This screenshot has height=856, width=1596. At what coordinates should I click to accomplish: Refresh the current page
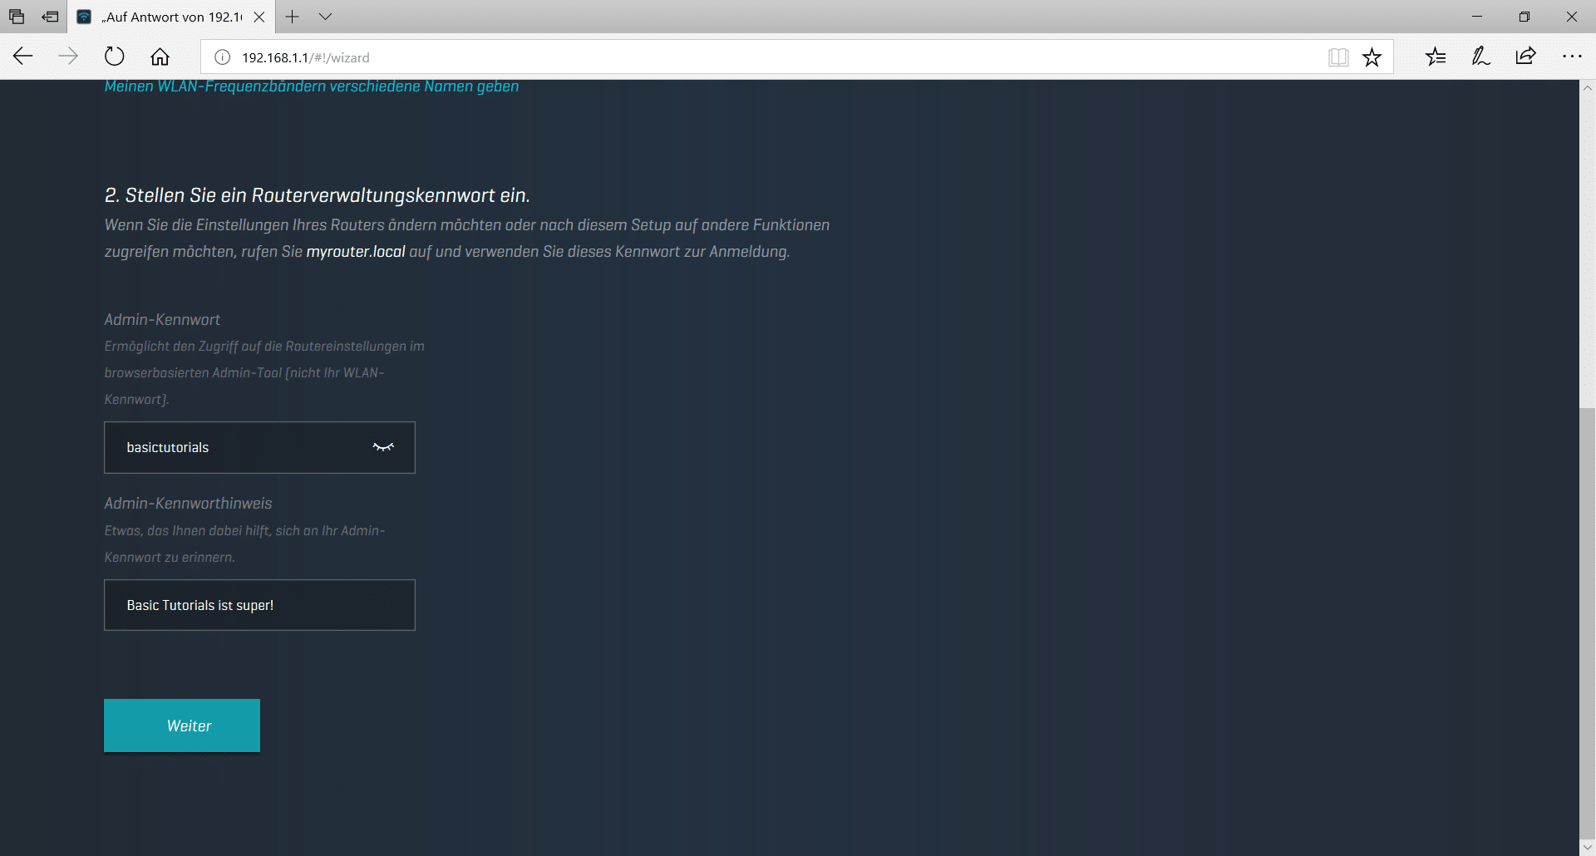click(x=114, y=57)
